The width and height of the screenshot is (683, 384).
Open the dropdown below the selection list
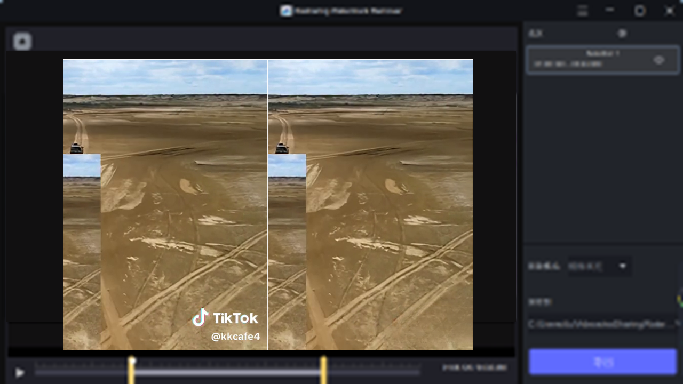pyautogui.click(x=599, y=266)
